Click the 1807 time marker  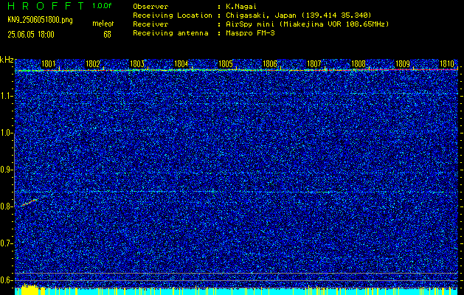coord(314,64)
